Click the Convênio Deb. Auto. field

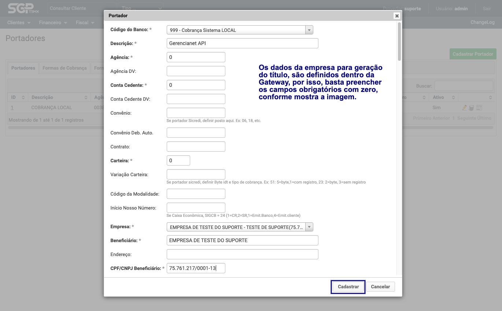coord(196,133)
